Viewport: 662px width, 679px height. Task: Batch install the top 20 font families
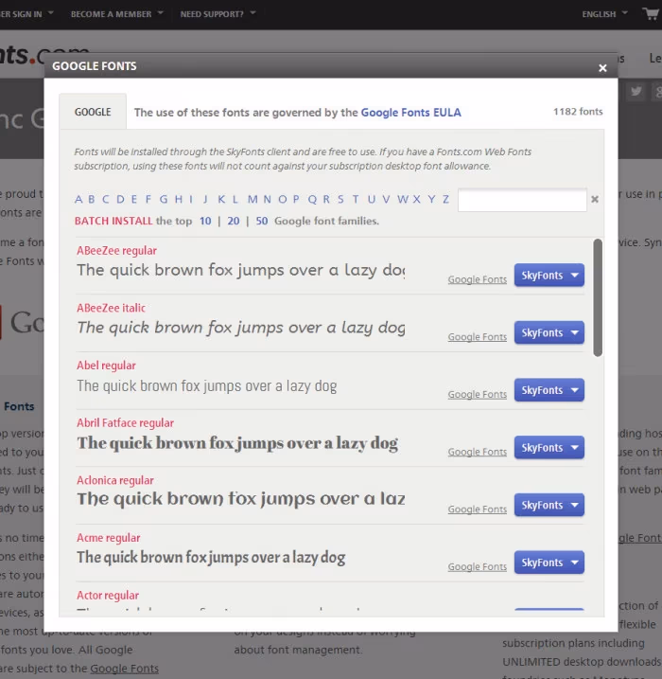(234, 221)
